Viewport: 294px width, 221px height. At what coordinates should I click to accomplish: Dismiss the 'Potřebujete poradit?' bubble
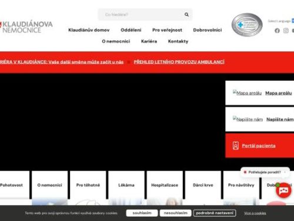pyautogui.click(x=285, y=172)
